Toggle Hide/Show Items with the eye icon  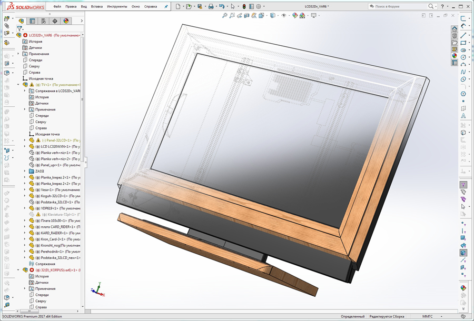click(283, 16)
